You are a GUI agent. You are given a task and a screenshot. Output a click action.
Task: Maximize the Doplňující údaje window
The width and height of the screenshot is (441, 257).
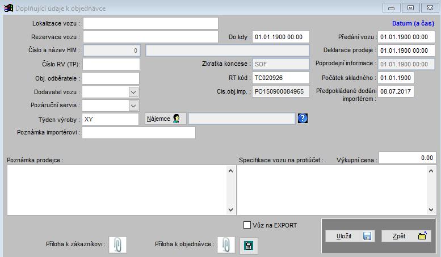click(410, 8)
